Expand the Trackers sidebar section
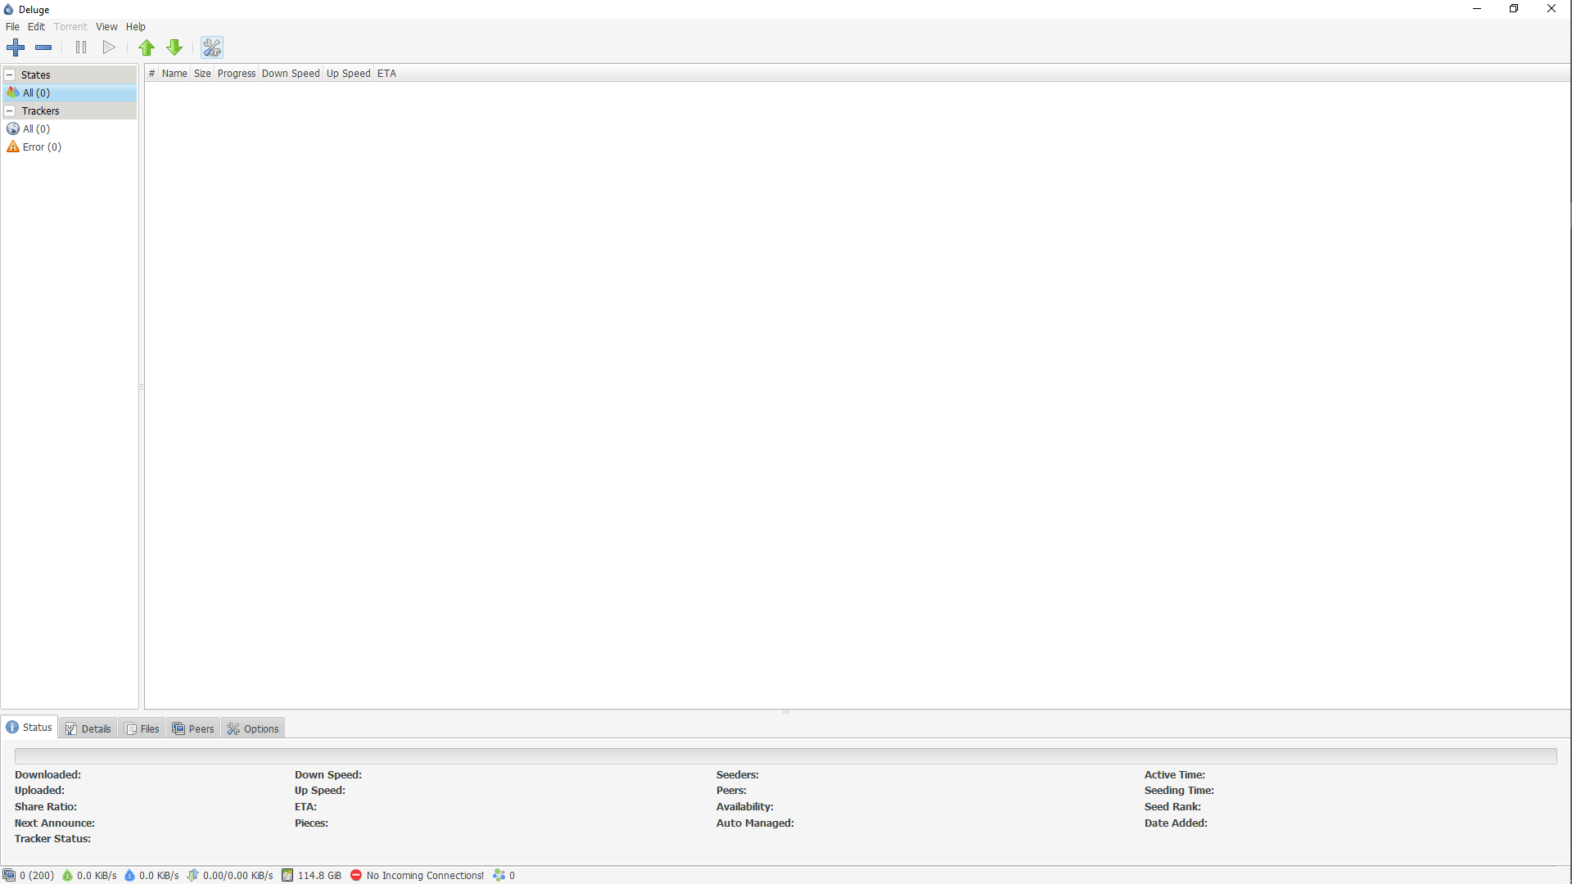This screenshot has width=1572, height=884. [10, 110]
